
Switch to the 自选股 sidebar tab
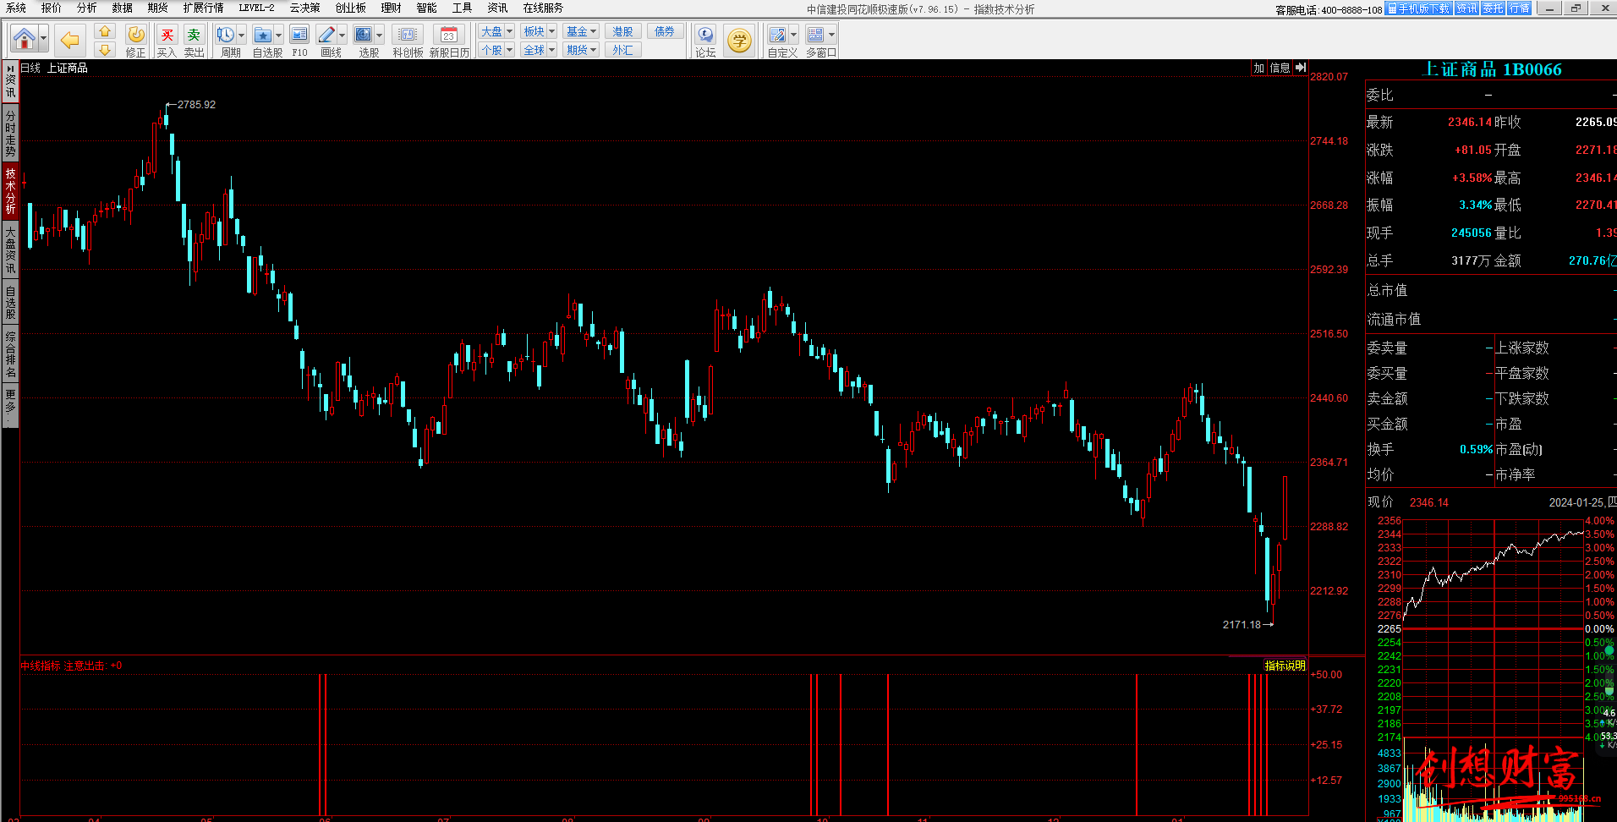point(10,303)
